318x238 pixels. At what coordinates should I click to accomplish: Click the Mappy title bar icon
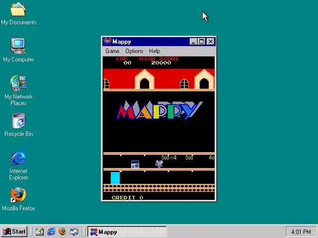tap(107, 42)
